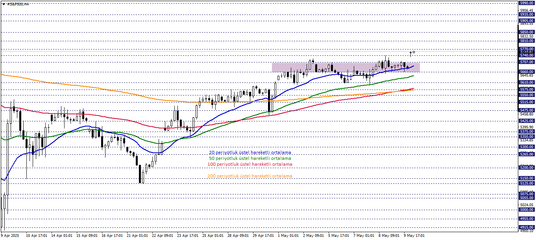Viewport: 536px width, 240px height.
Task: Select the 5150.00 price level label
Action: [527, 178]
